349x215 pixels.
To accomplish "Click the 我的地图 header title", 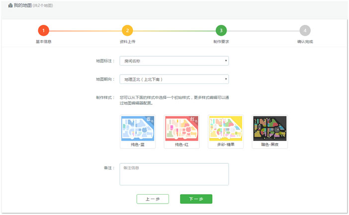I will click(23, 5).
